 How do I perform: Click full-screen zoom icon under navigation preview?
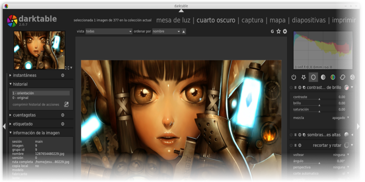(x=67, y=68)
